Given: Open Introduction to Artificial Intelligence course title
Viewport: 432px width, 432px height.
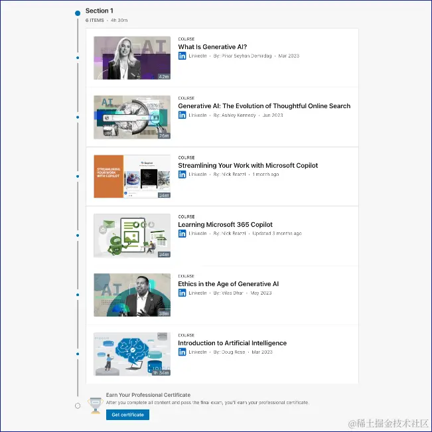Looking at the screenshot, I should (232, 343).
